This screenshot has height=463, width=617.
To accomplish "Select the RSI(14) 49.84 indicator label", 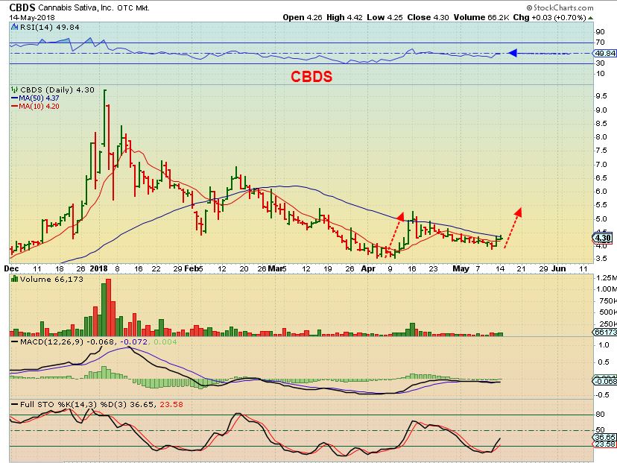I will click(50, 27).
